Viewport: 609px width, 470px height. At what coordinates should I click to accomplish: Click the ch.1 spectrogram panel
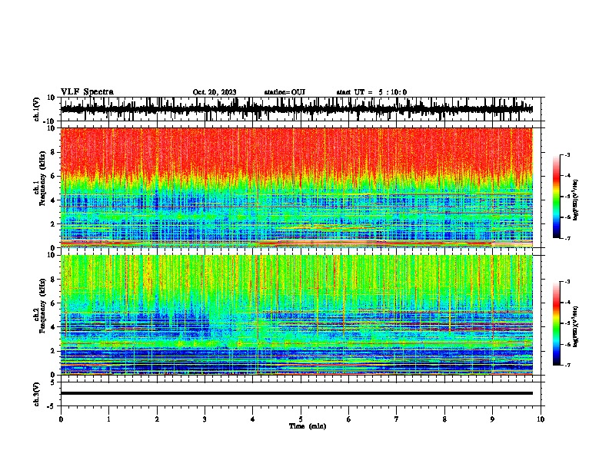pos(296,187)
